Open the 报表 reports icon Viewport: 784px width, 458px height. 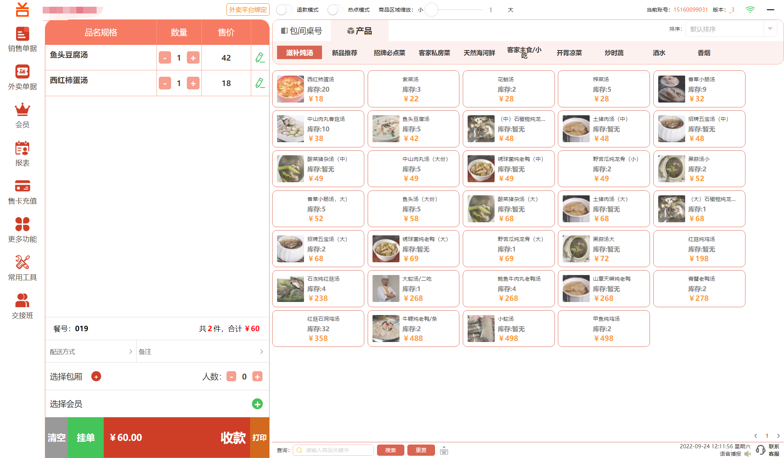pos(22,149)
